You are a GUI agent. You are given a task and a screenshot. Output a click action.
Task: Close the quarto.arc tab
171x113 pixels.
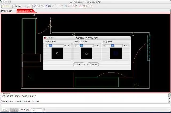pyautogui.click(x=31, y=11)
